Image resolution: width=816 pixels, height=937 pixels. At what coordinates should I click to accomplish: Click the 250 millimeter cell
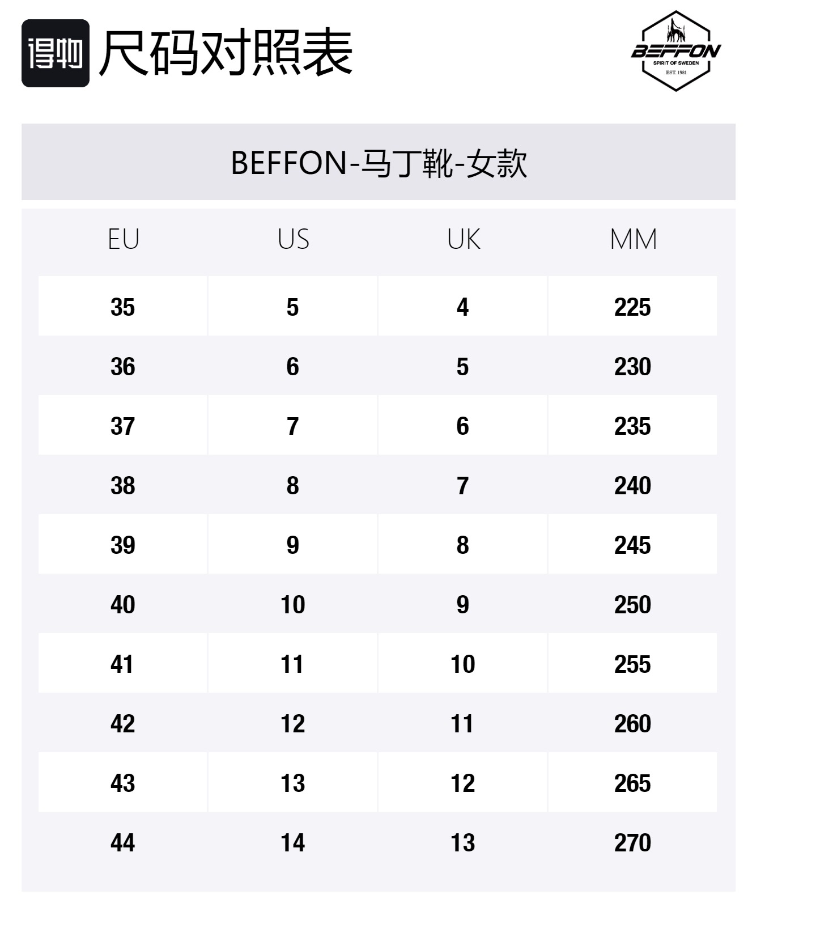point(632,604)
